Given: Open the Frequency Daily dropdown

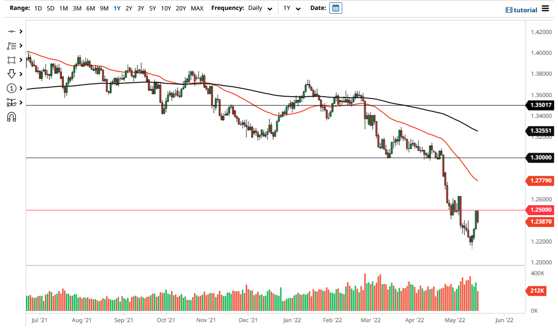Looking at the screenshot, I should pyautogui.click(x=260, y=8).
